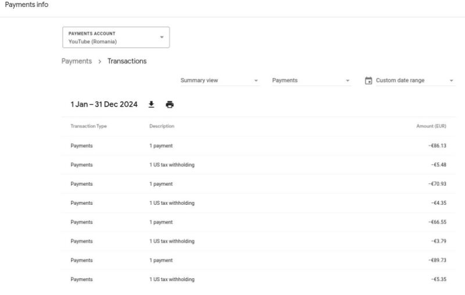465x295 pixels.
Task: Expand the Custom date range arrow
Action: [x=451, y=81]
